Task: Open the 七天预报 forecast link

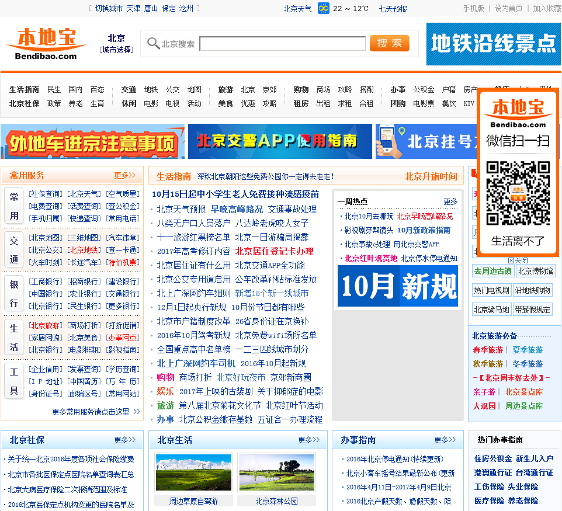Action: pos(393,9)
